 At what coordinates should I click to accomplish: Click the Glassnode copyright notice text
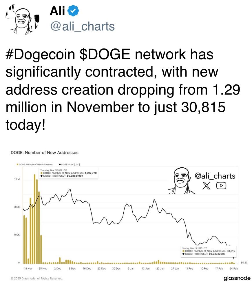click(36, 279)
